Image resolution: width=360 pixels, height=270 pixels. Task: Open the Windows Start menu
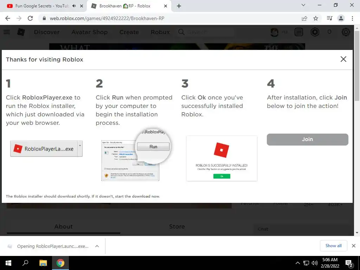tap(8, 263)
